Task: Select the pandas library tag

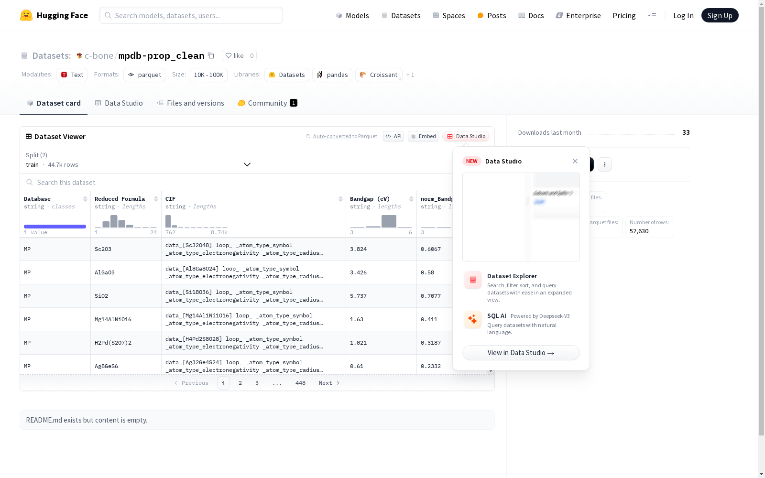Action: coord(332,75)
